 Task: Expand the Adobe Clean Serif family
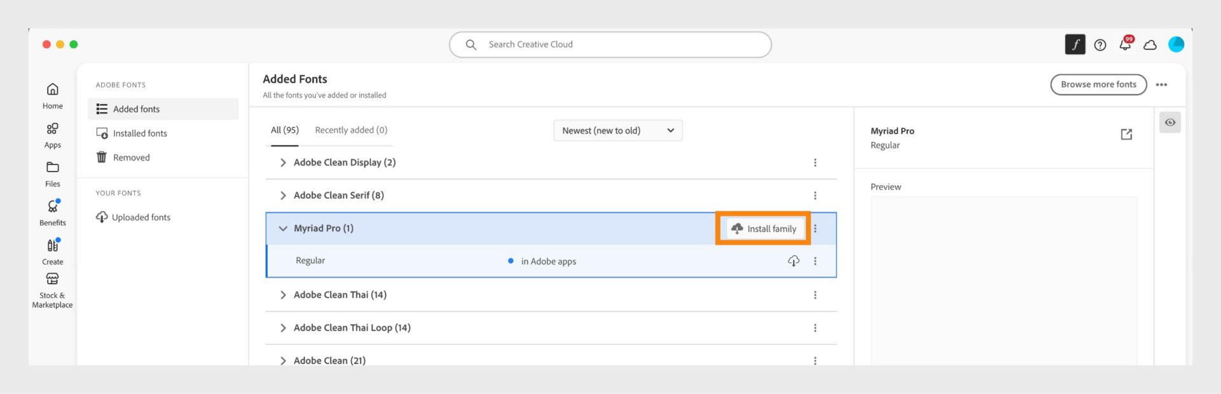[x=283, y=195]
